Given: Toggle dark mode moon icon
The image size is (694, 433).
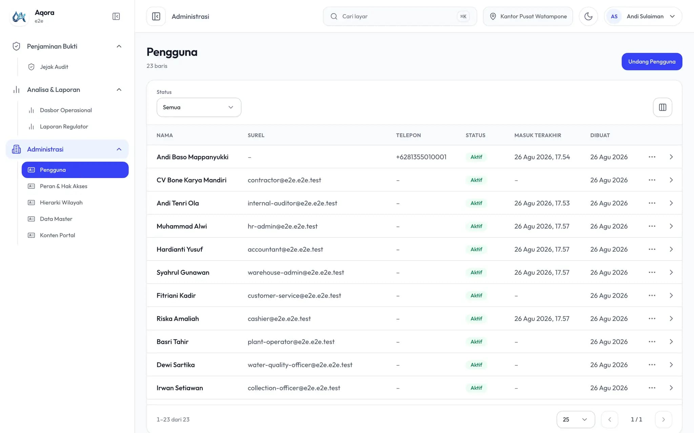Looking at the screenshot, I should coord(588,16).
